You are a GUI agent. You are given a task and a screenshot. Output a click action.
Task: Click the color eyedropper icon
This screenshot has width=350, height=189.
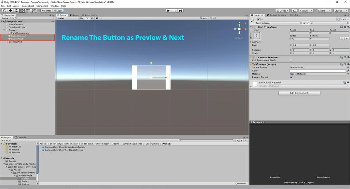point(348,71)
